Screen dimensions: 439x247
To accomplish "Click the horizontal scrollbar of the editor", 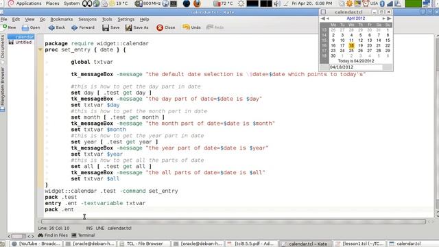I will (234, 222).
